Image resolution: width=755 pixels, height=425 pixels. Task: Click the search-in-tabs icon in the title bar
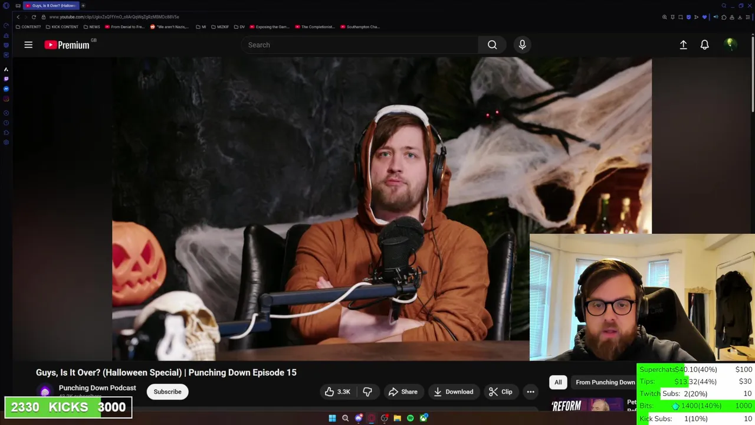point(724,5)
